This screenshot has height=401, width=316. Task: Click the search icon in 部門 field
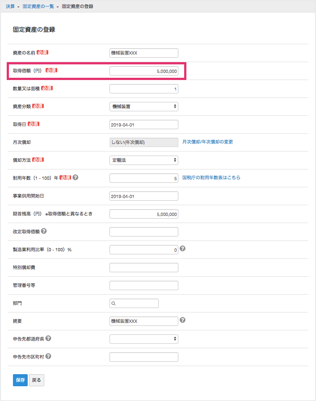114,303
